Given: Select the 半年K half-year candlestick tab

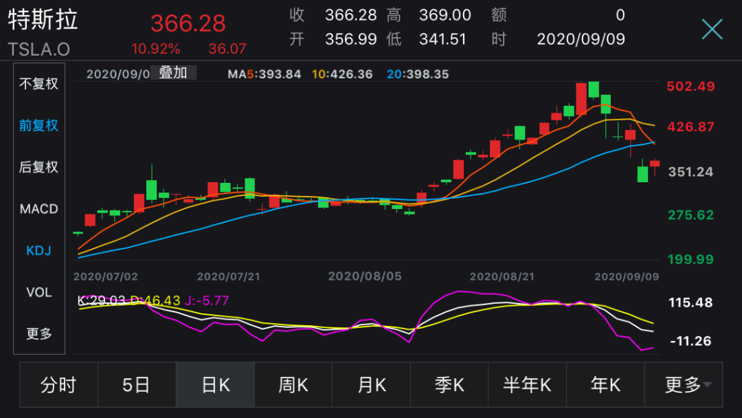Looking at the screenshot, I should pos(527,385).
